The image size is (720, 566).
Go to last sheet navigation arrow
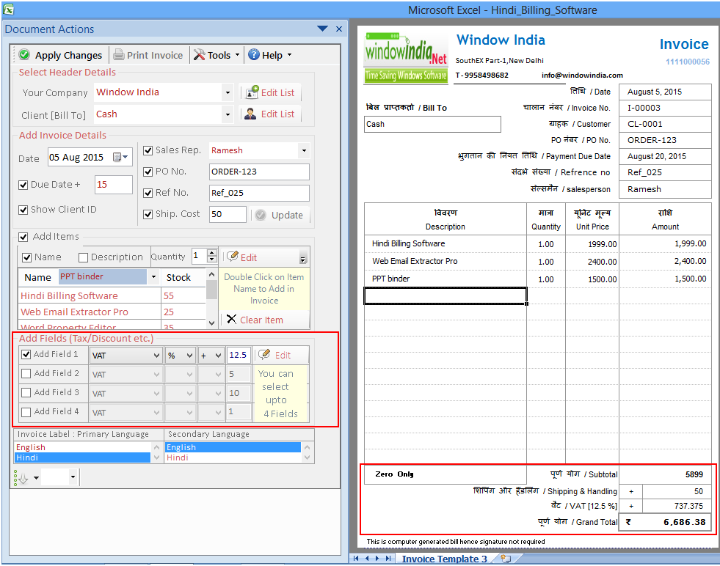388,558
